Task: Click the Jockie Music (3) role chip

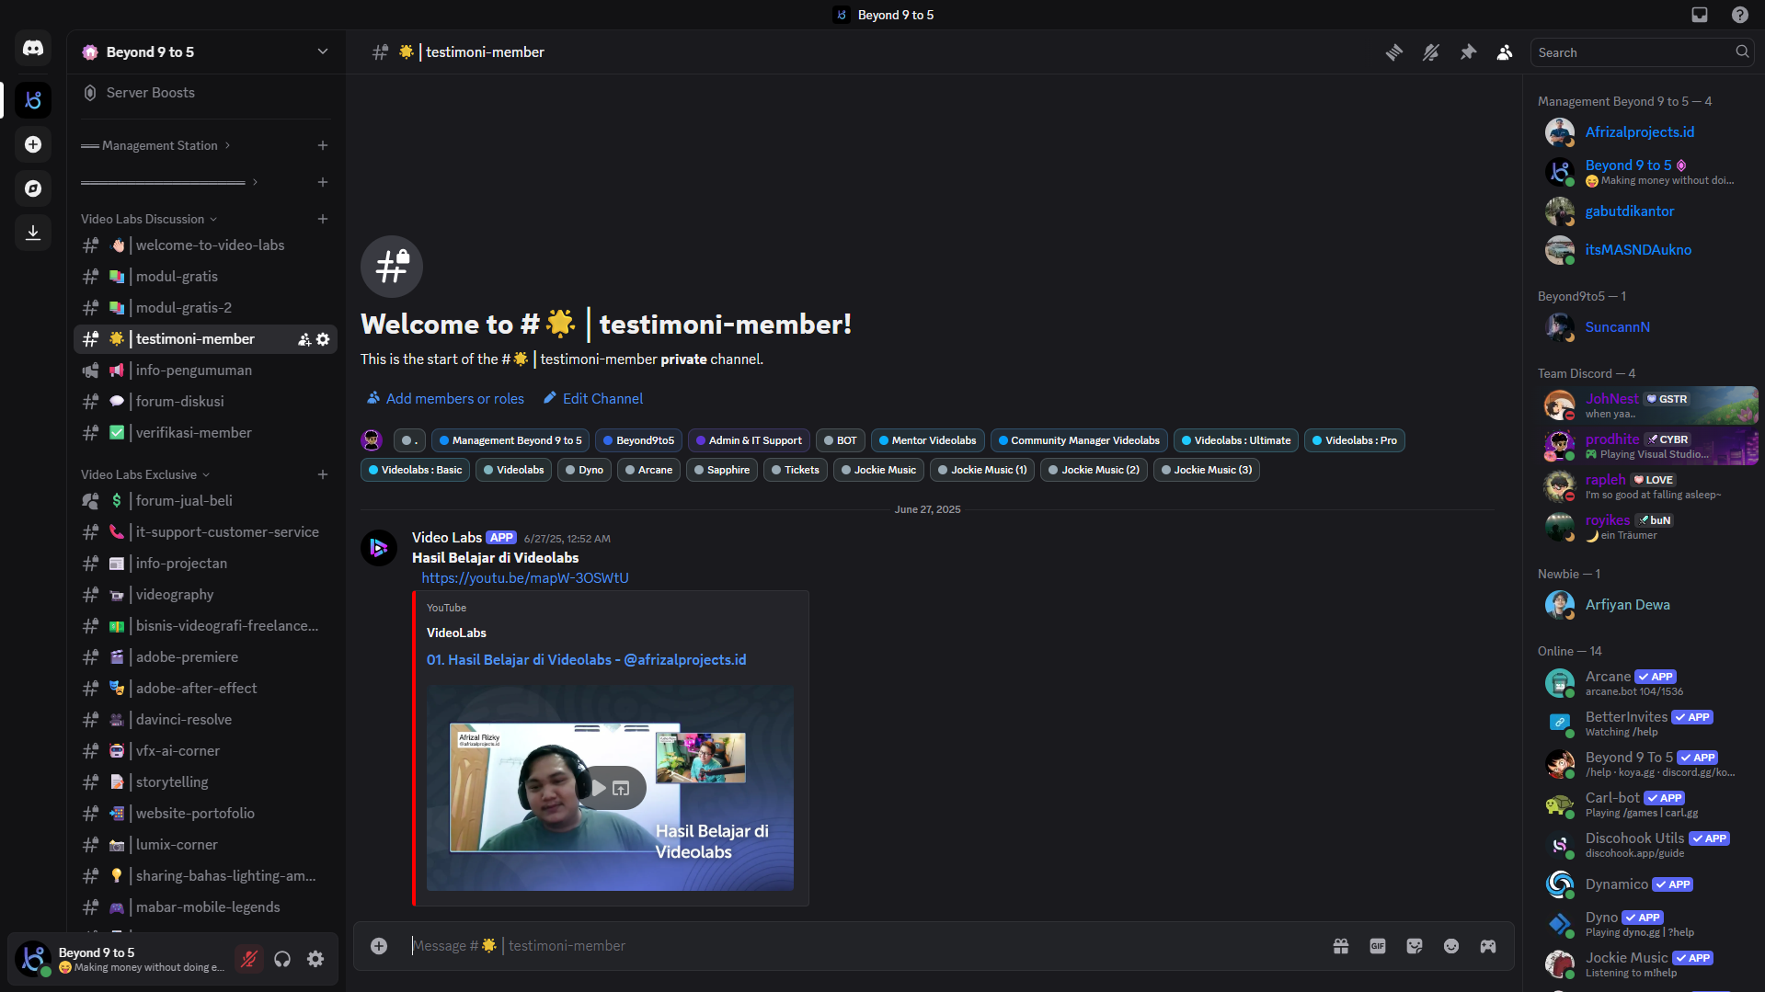Action: point(1206,470)
